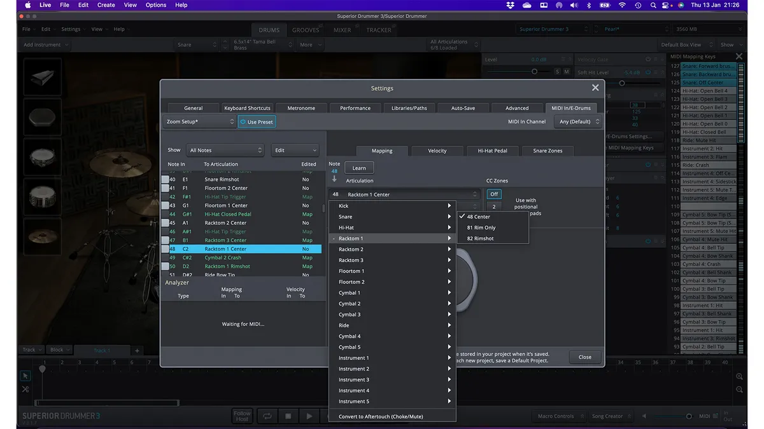Close the Settings dialog with X icon
This screenshot has width=764, height=429.
[595, 88]
